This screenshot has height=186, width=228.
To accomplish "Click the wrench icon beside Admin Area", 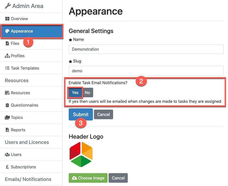I will (x=8, y=6).
